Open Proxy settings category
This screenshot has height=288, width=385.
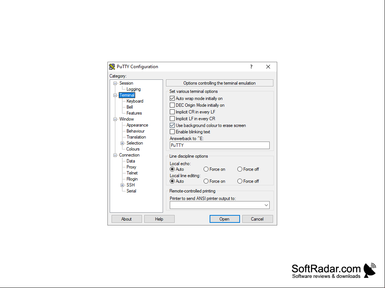click(x=131, y=167)
